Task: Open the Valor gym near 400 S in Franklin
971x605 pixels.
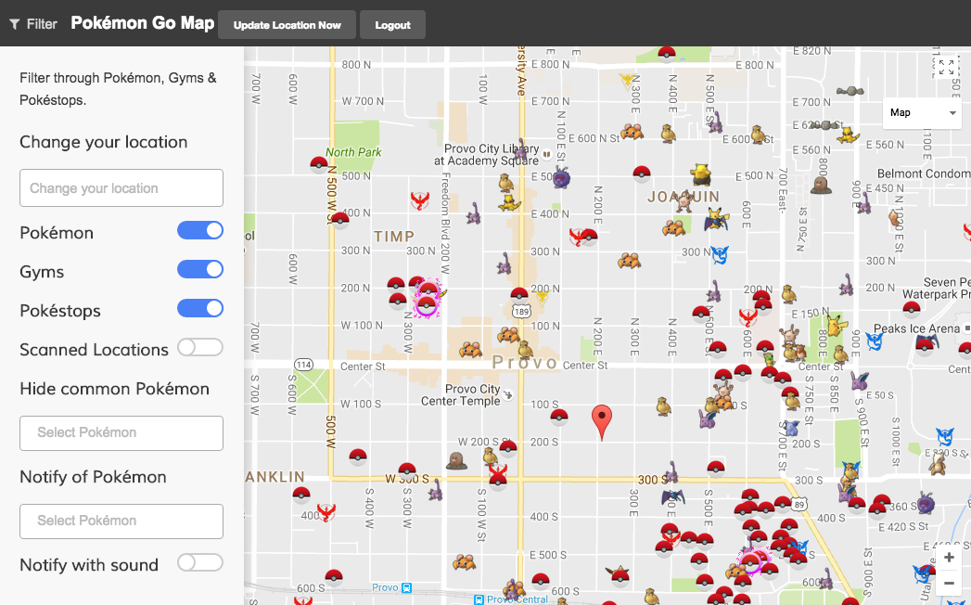Action: [326, 512]
